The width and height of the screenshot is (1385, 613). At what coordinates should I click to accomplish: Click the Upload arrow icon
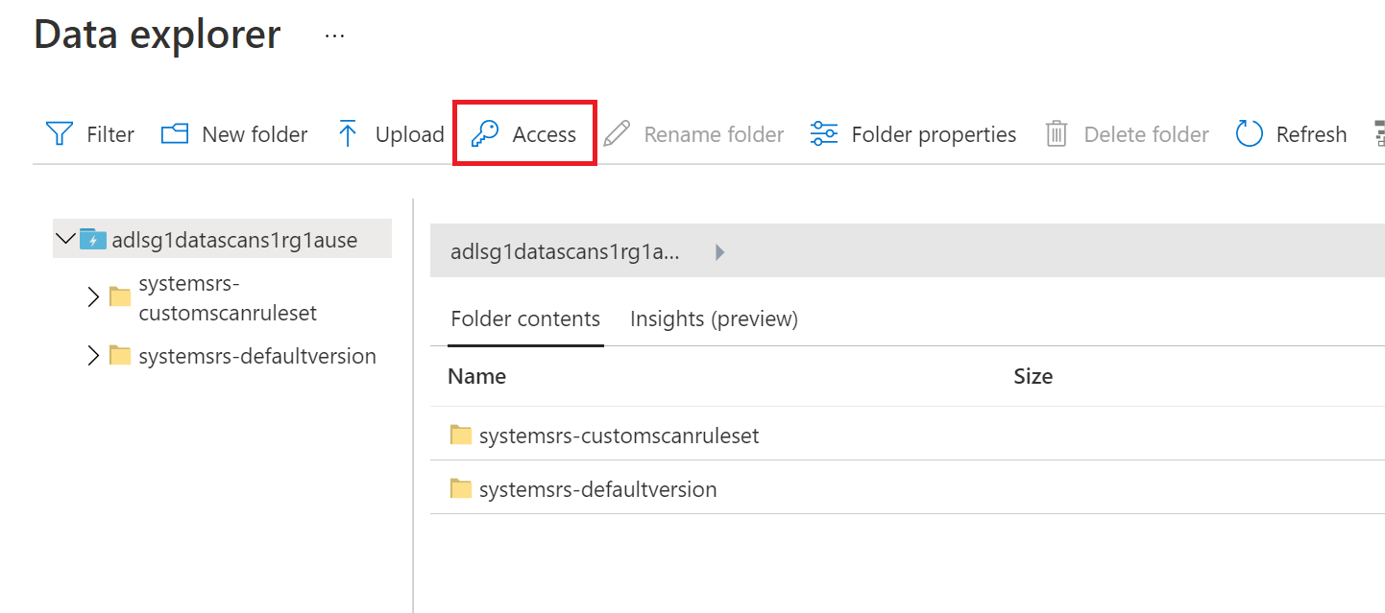348,134
